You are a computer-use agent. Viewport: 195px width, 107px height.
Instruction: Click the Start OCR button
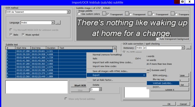[x=80, y=86]
